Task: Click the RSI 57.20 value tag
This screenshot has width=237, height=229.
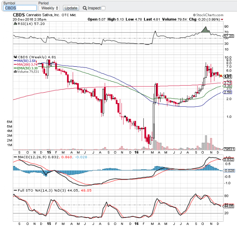Action: click(x=228, y=36)
